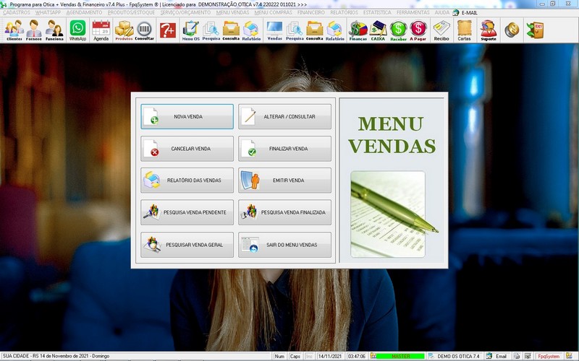Click the CANCELAR VENDA button
The image size is (579, 361).
click(x=187, y=149)
